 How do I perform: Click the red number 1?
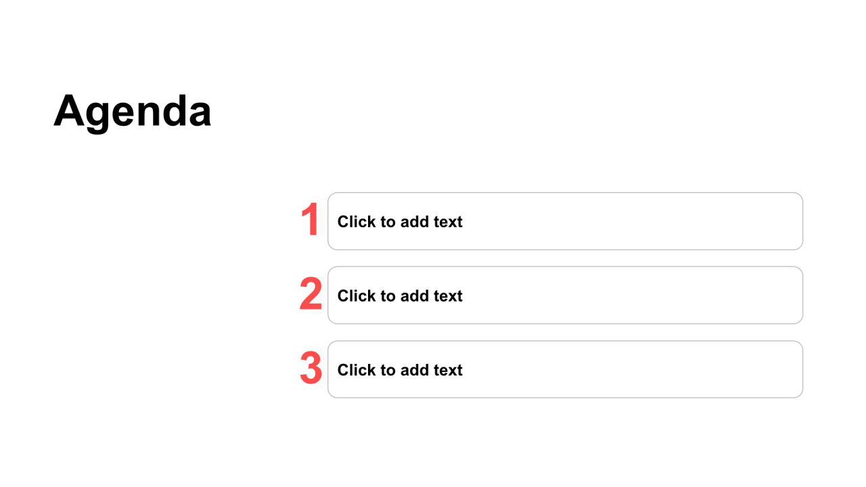(x=310, y=221)
